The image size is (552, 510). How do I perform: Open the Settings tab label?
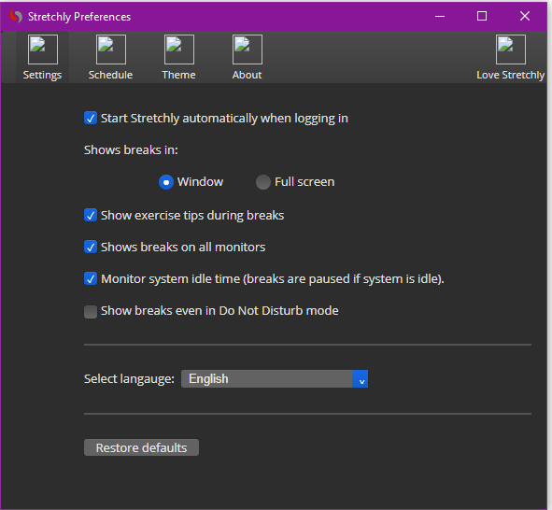click(42, 75)
